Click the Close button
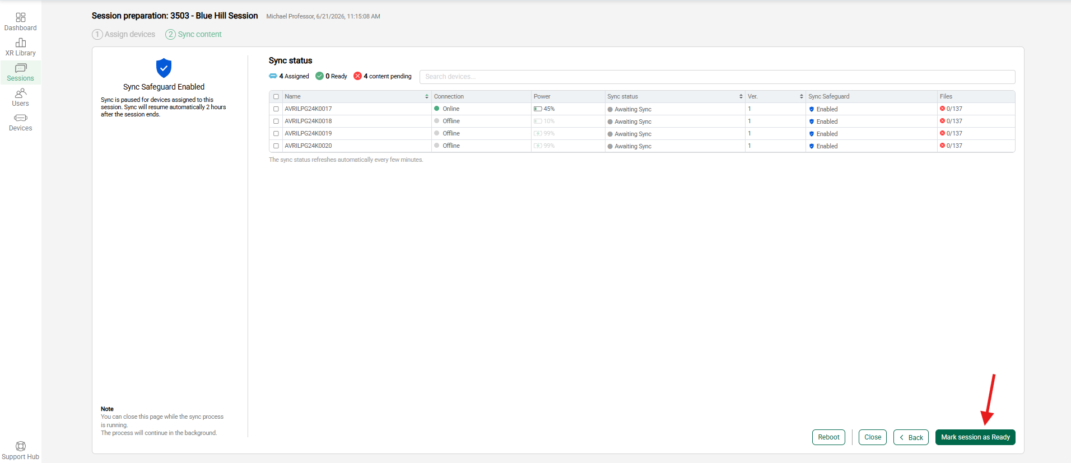 pos(873,437)
